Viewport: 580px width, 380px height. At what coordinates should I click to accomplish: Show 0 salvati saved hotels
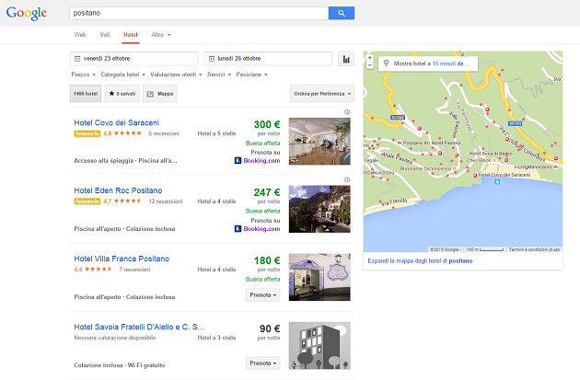coord(122,94)
